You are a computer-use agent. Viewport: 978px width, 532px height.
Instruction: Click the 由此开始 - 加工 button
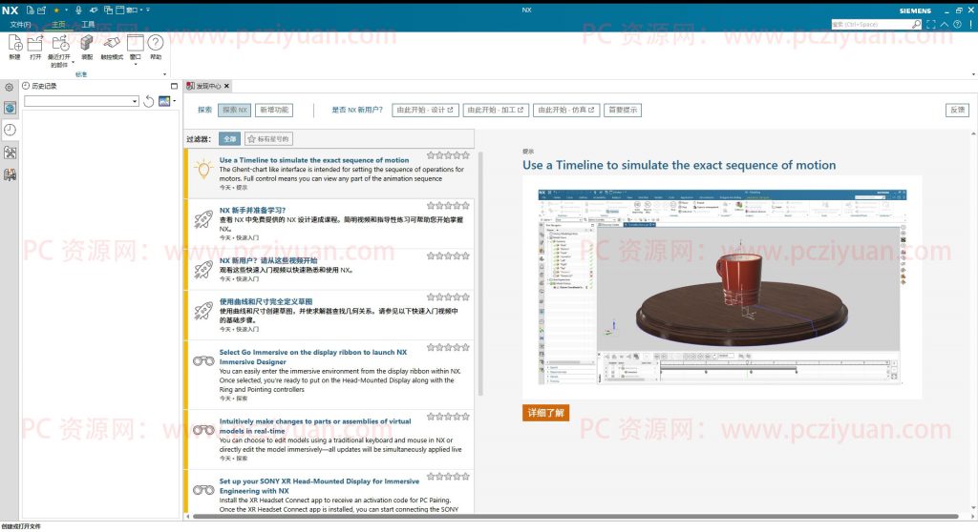tap(496, 111)
